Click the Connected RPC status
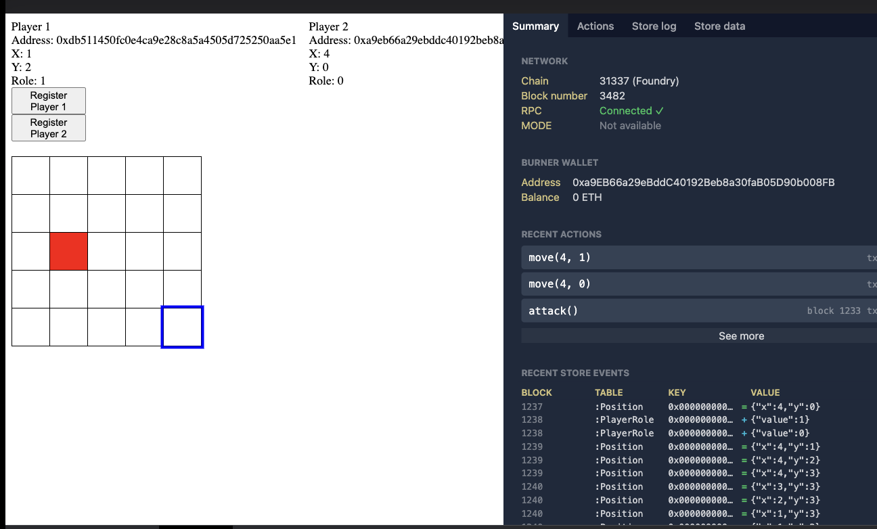 [631, 111]
